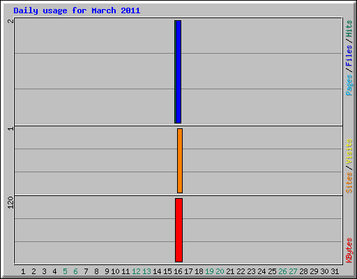
Task: Click day '3' on the x-axis
Action: pyautogui.click(x=44, y=271)
